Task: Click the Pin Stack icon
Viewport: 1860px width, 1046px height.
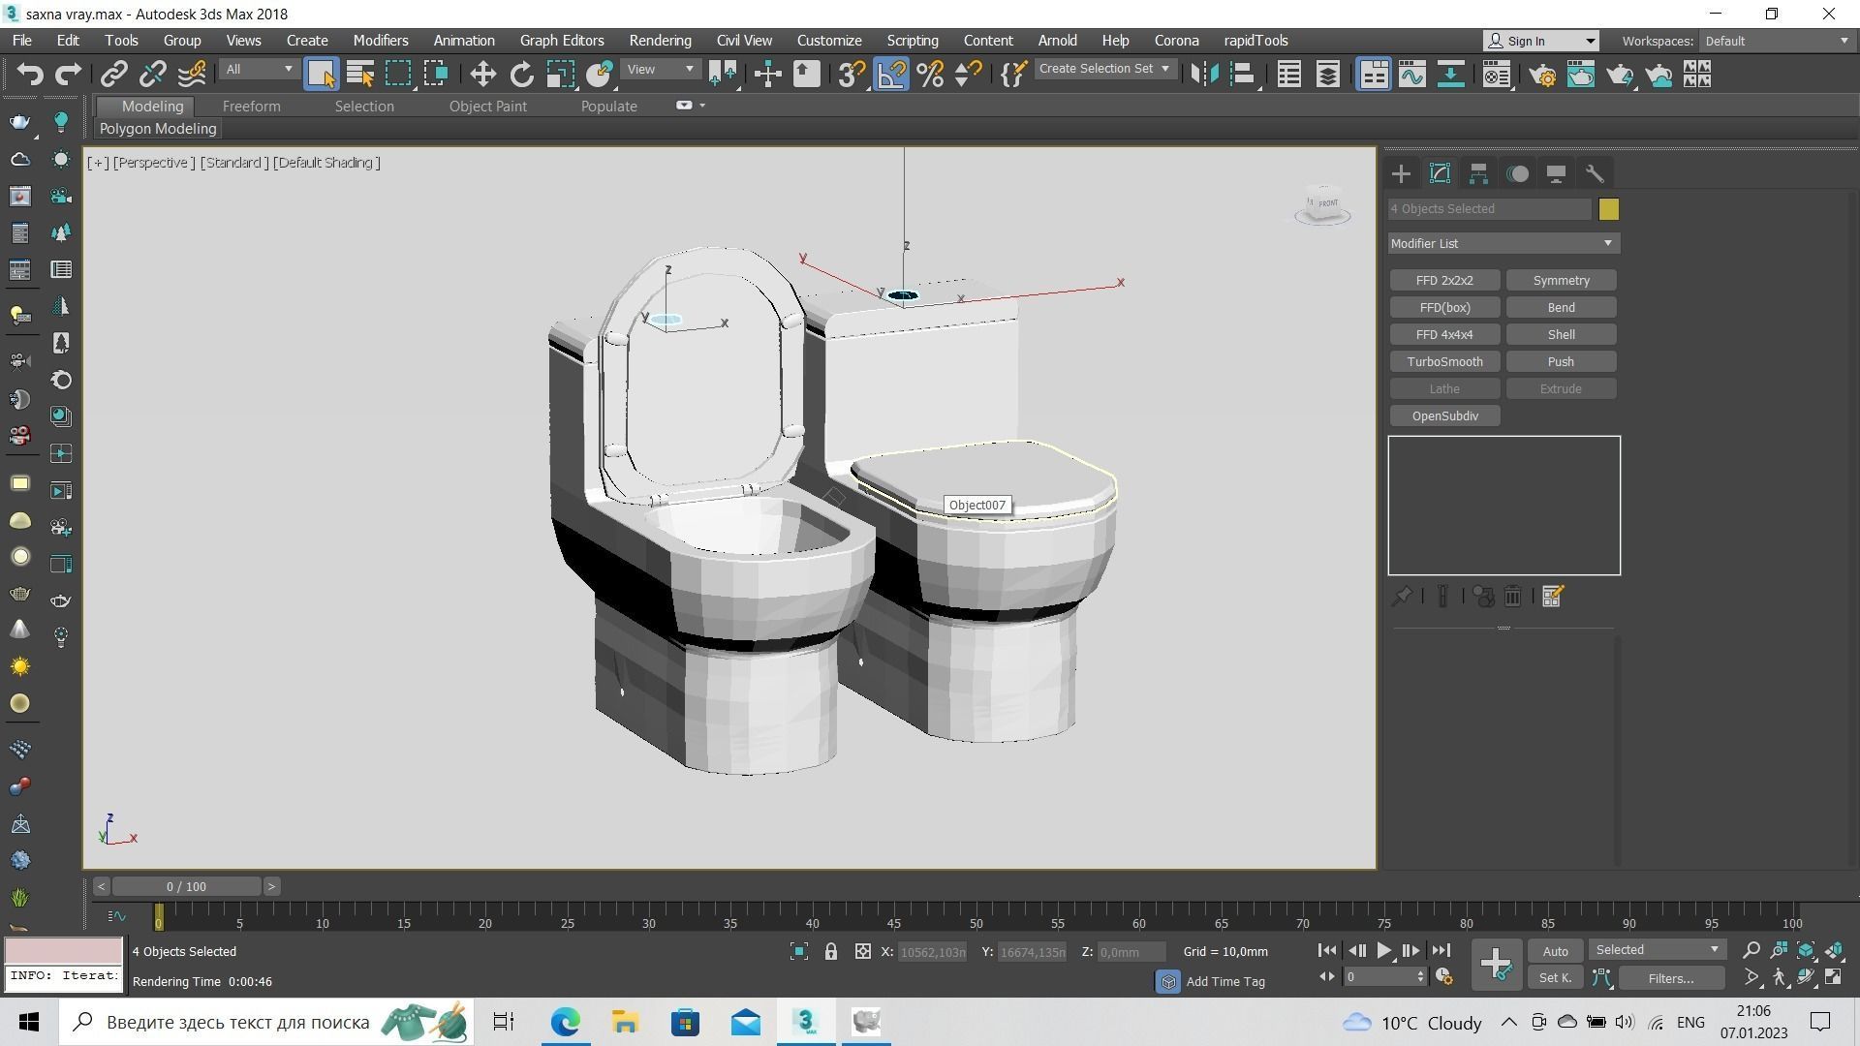Action: [1401, 597]
